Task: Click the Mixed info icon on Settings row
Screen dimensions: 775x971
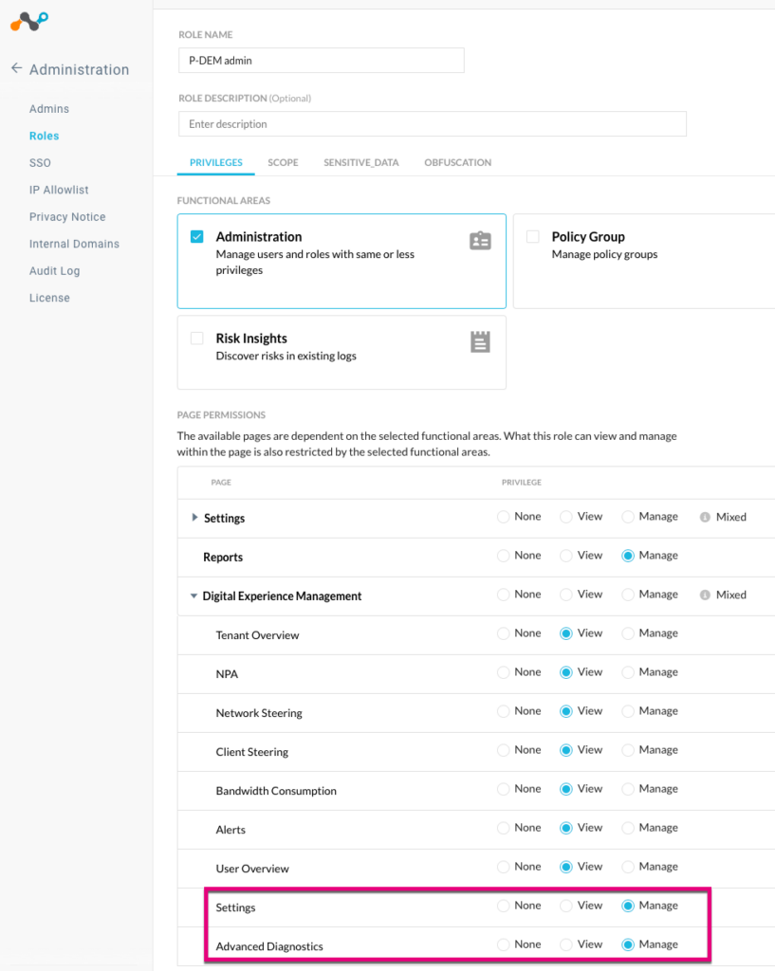Action: pyautogui.click(x=703, y=517)
